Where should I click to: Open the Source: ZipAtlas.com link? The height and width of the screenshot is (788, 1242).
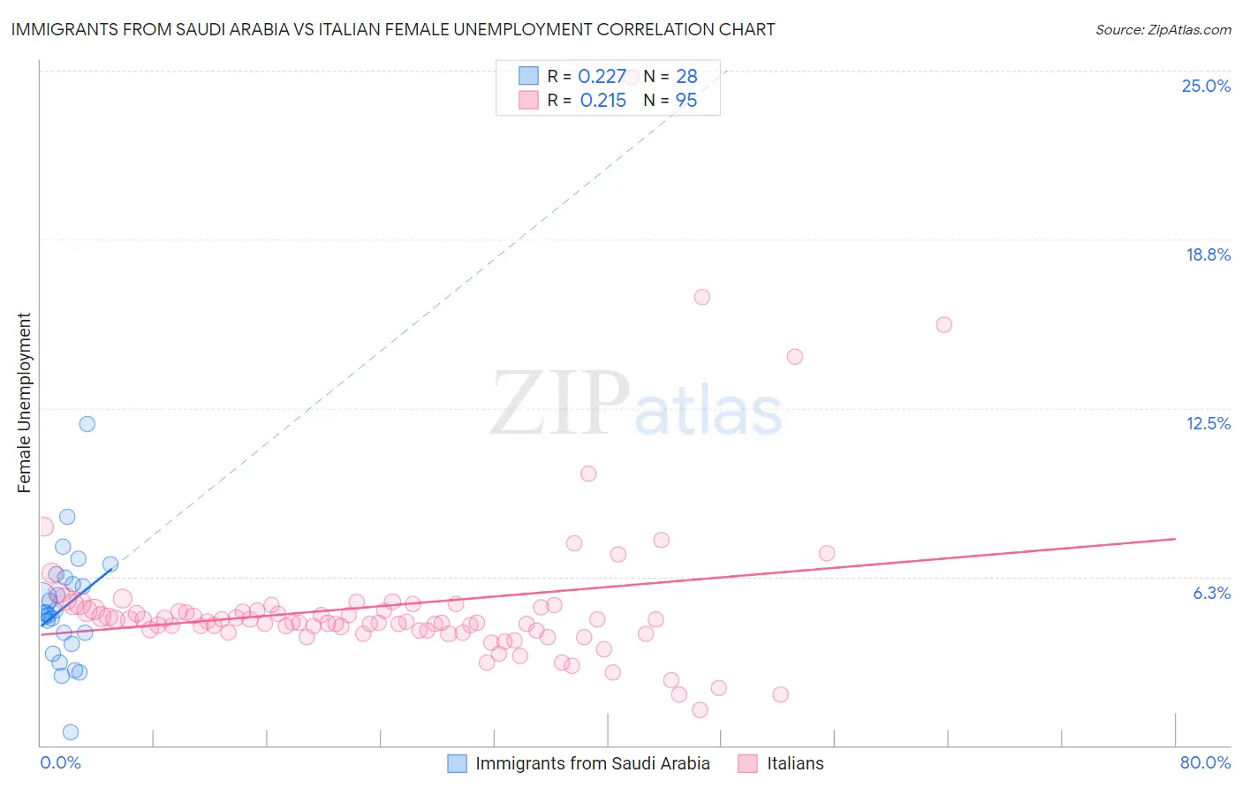[1163, 29]
